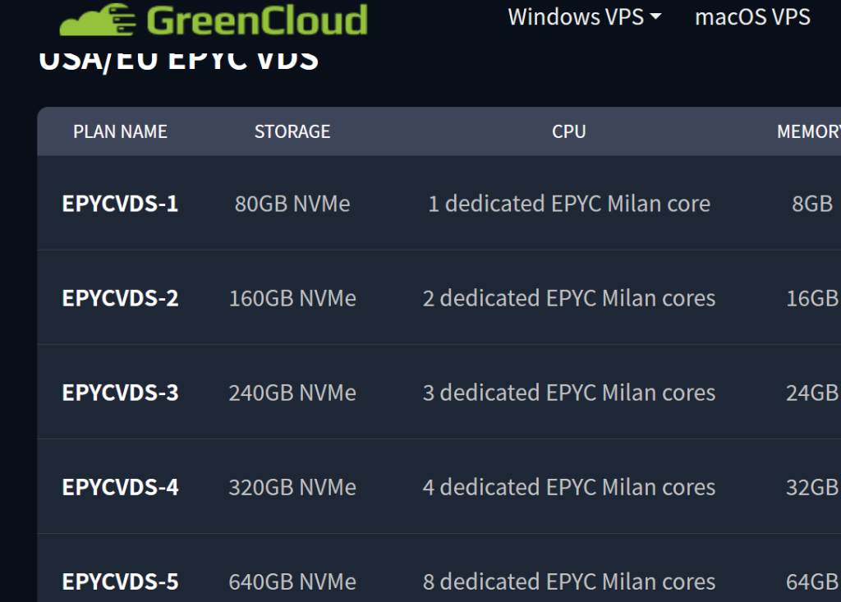Click the STORAGE column header
The image size is (841, 602).
[x=292, y=131]
